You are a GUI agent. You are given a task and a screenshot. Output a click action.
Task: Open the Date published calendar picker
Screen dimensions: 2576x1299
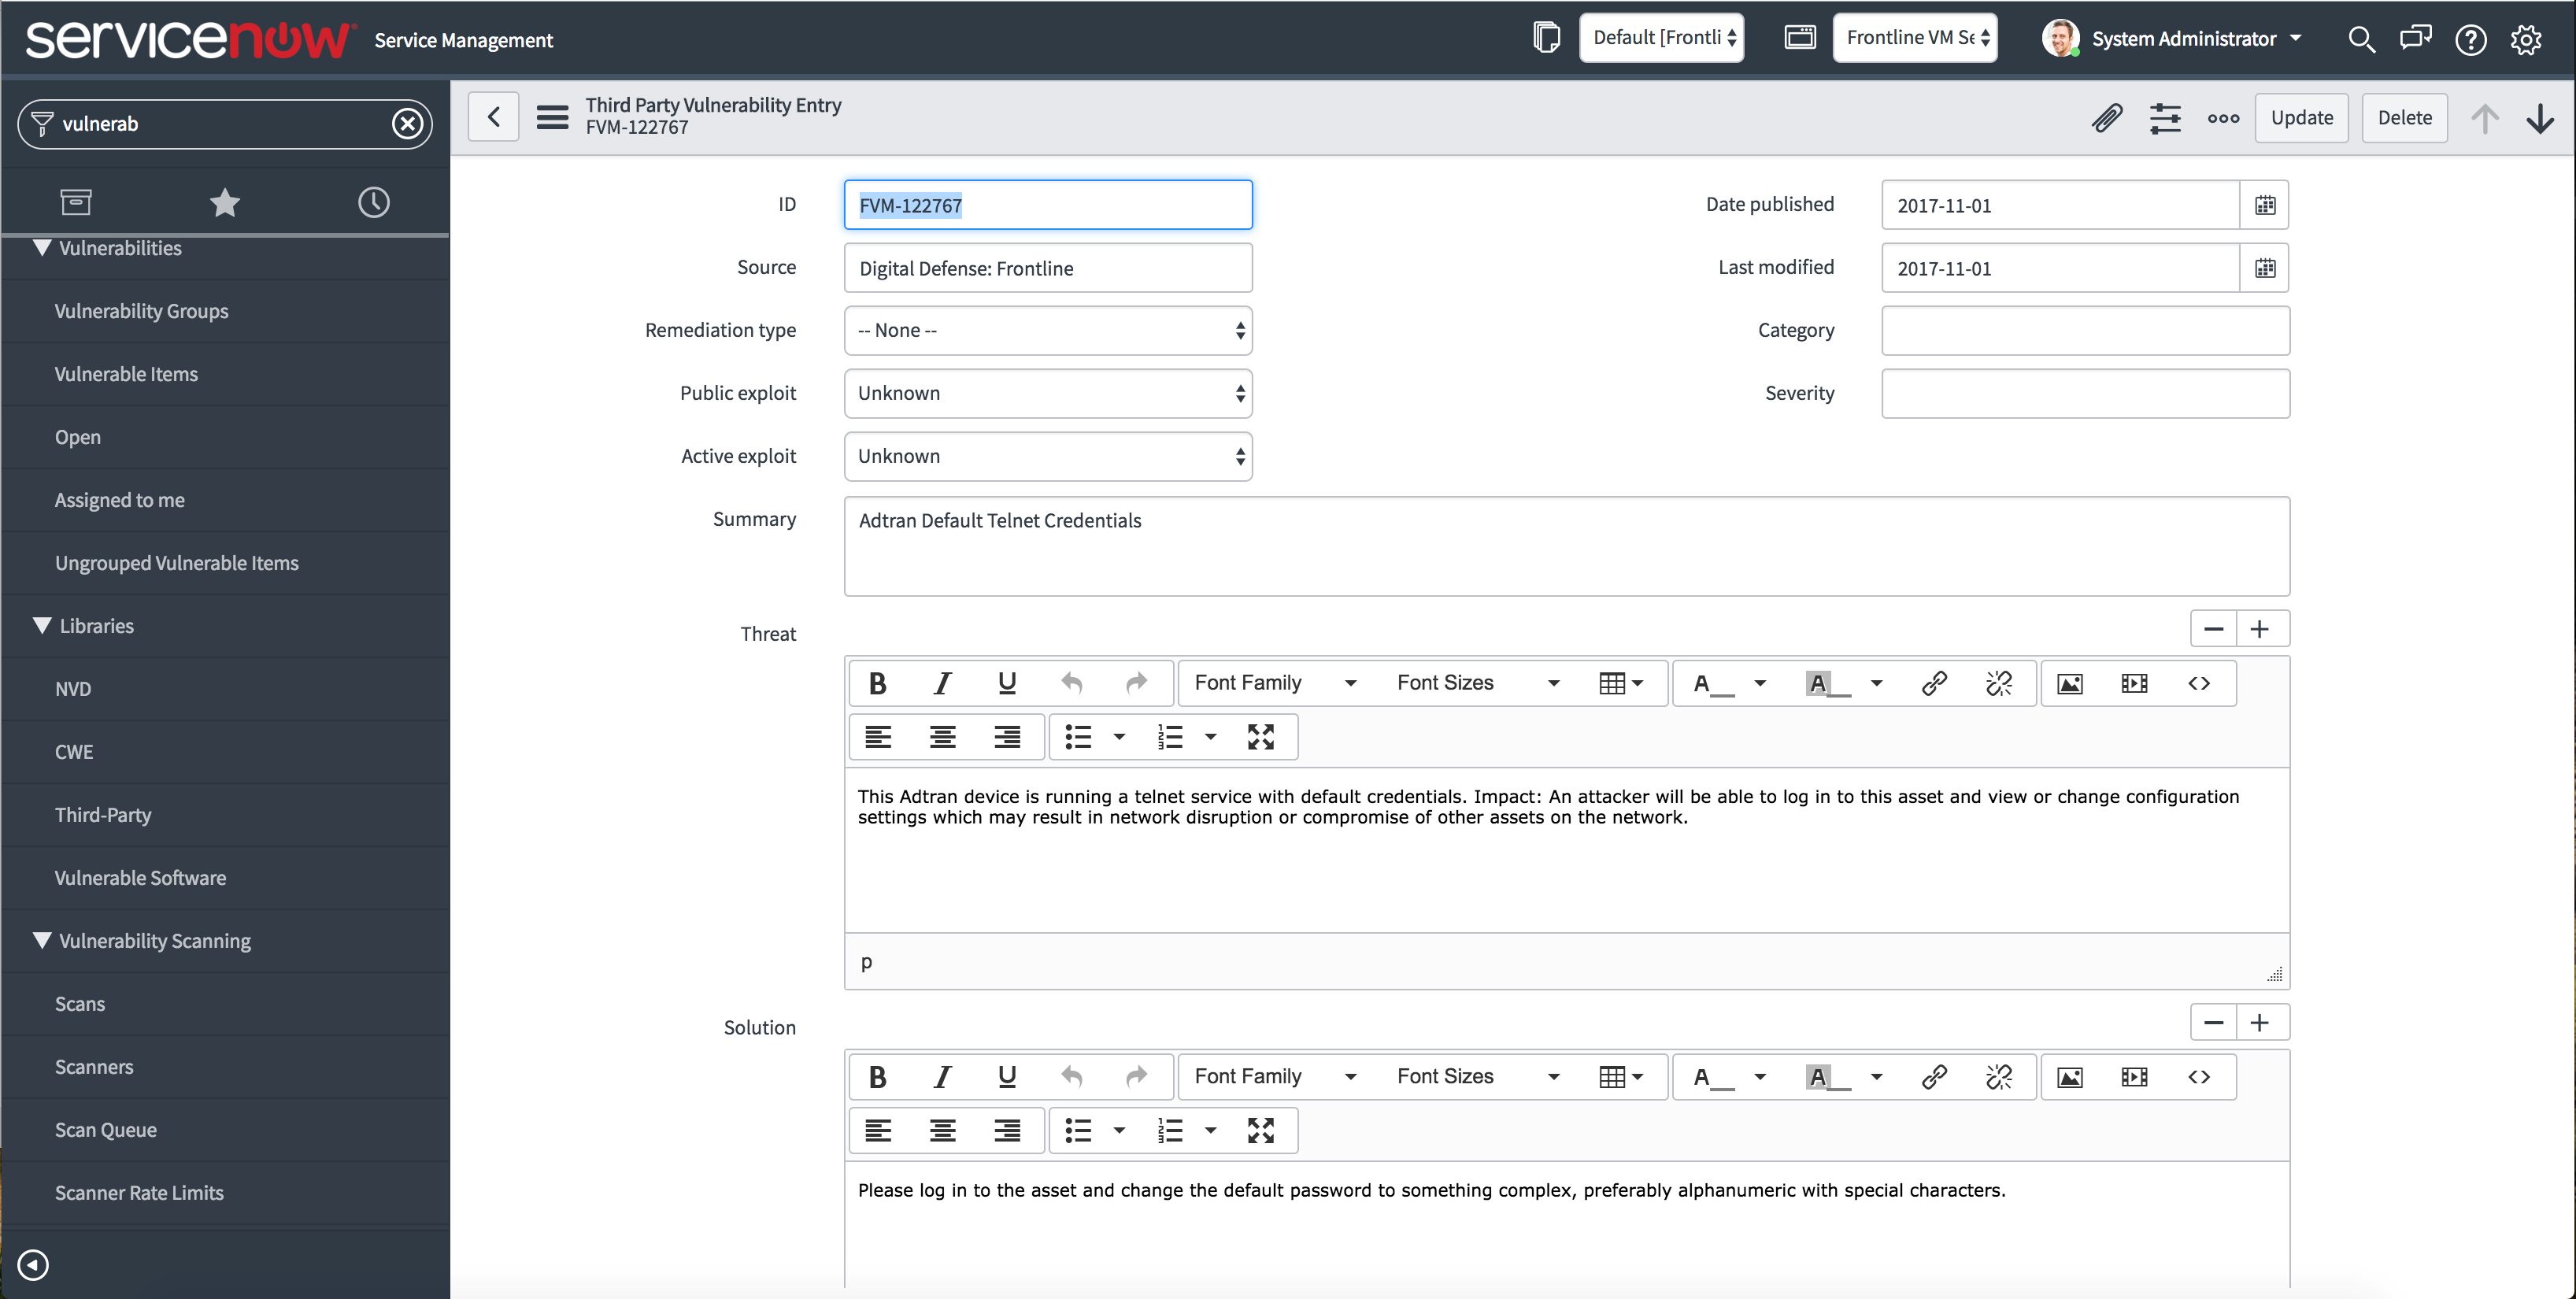pos(2265,205)
